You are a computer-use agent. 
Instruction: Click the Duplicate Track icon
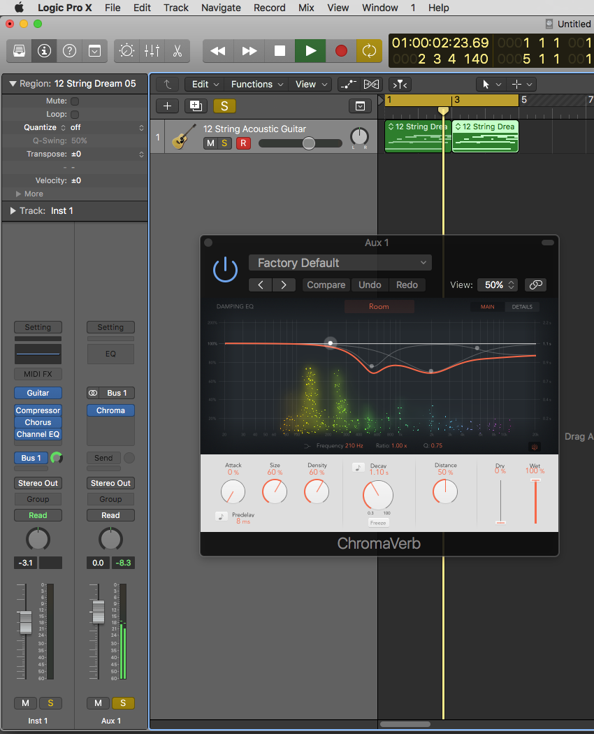coord(196,106)
